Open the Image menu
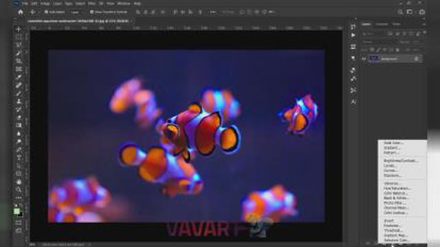Viewport: 440px width, 247px height. click(x=45, y=3)
